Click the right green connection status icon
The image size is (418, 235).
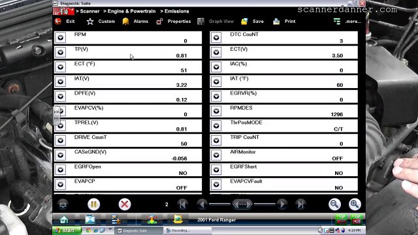tap(357, 219)
